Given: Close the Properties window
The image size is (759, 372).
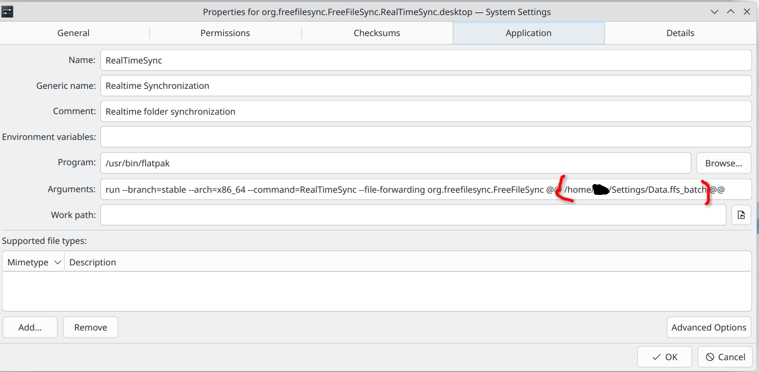Looking at the screenshot, I should (747, 11).
